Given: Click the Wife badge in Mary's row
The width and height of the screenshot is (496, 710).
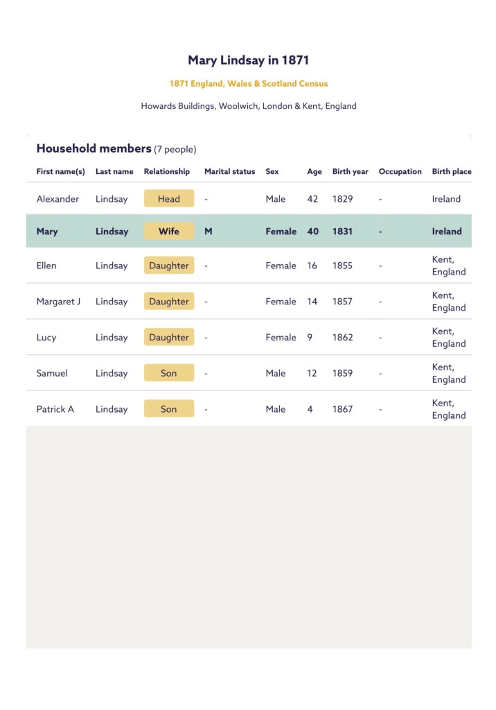Looking at the screenshot, I should (169, 232).
